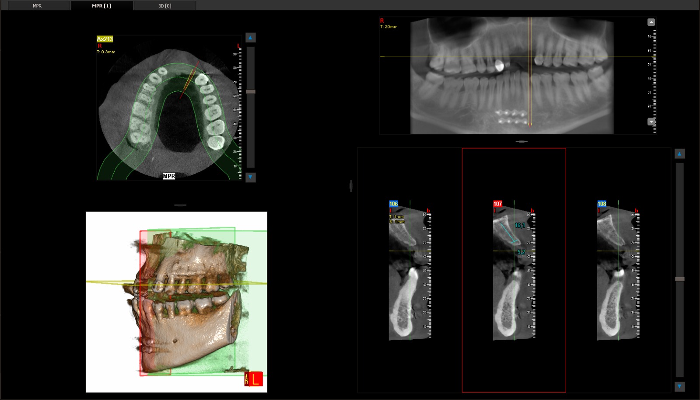
Task: Click the cross-section panel up arrow
Action: click(679, 153)
